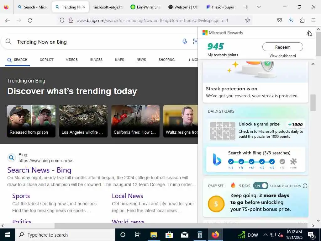This screenshot has width=321, height=241.
Task: Switch to the LimeWire tab
Action: 146,7
